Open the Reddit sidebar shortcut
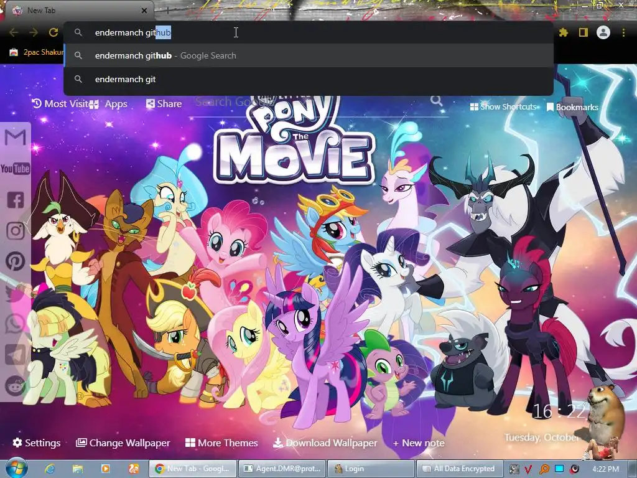 16,386
